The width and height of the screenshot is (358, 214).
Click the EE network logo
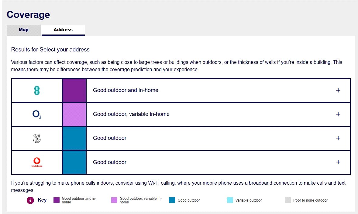click(x=37, y=90)
